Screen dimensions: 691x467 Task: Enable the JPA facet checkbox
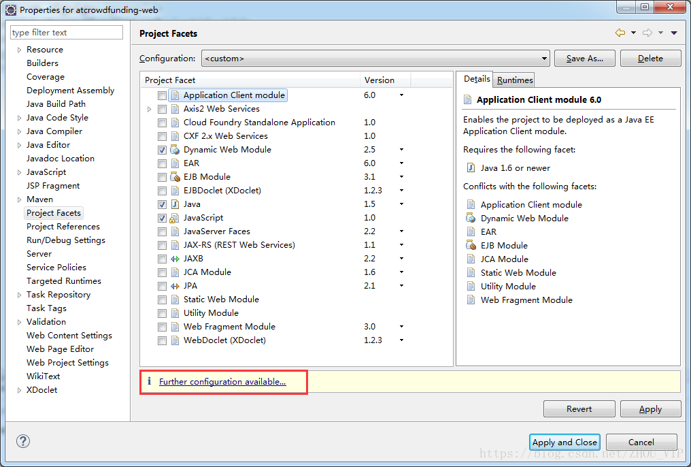[x=162, y=286]
